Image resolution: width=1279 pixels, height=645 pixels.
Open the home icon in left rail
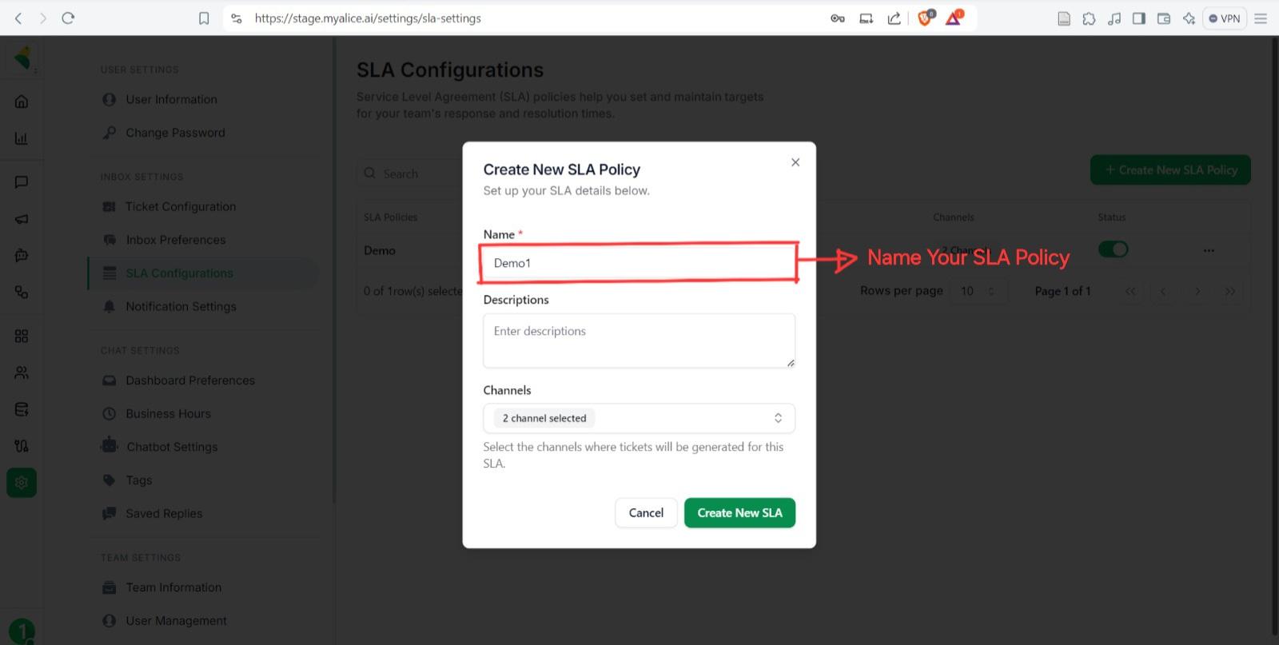tap(22, 102)
